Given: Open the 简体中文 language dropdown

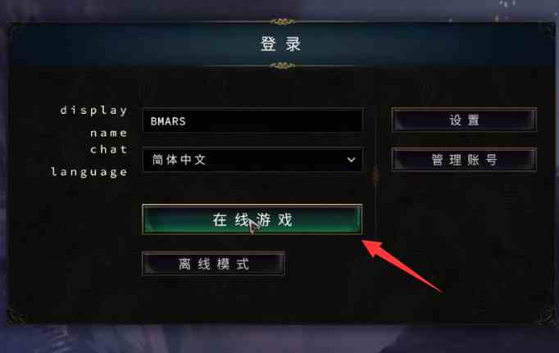Looking at the screenshot, I should click(x=252, y=160).
